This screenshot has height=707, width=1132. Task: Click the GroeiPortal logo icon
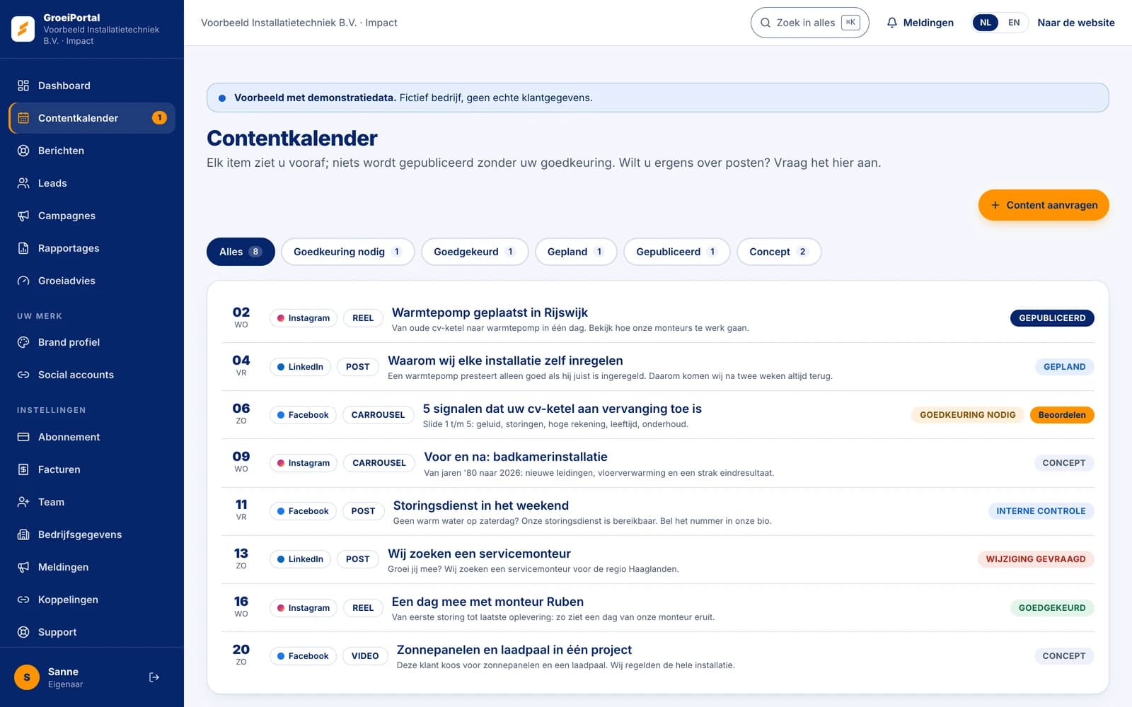pyautogui.click(x=23, y=29)
